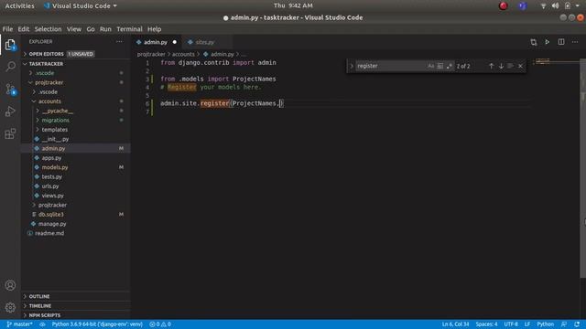The width and height of the screenshot is (586, 329).
Task: Expand the templates folder
Action: (55, 130)
